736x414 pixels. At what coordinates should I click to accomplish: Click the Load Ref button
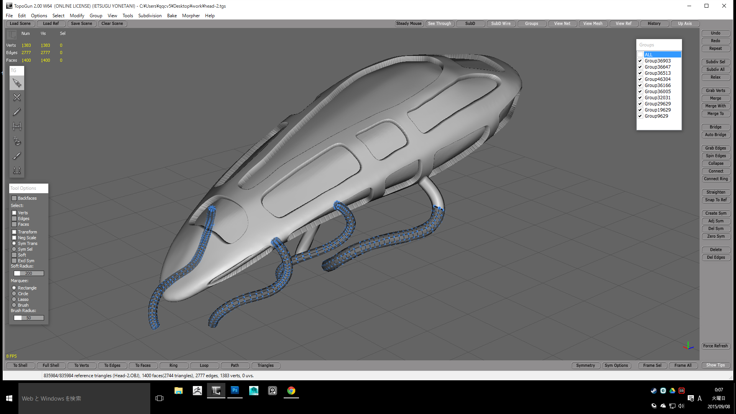coord(51,23)
